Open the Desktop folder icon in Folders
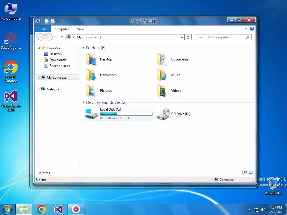 [91, 59]
